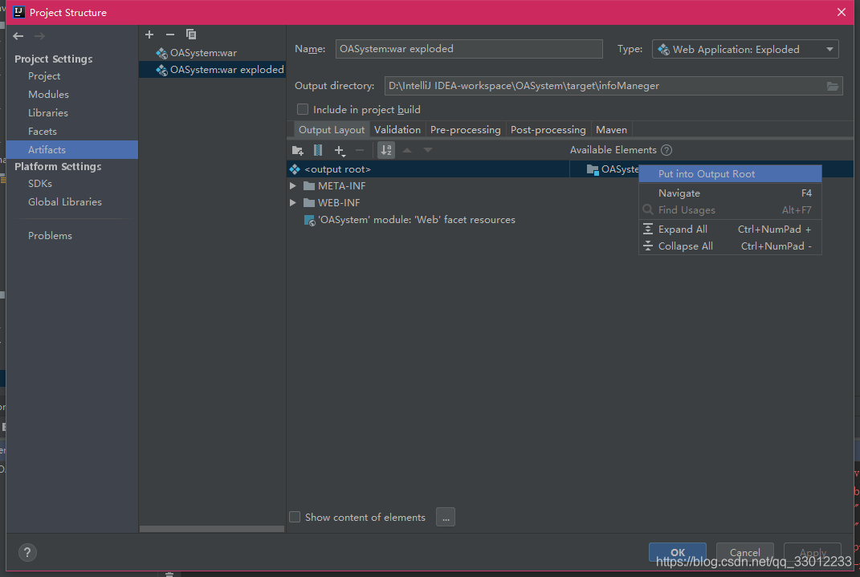The image size is (860, 577).
Task: Choose Find Usages in the context menu
Action: [x=730, y=210]
